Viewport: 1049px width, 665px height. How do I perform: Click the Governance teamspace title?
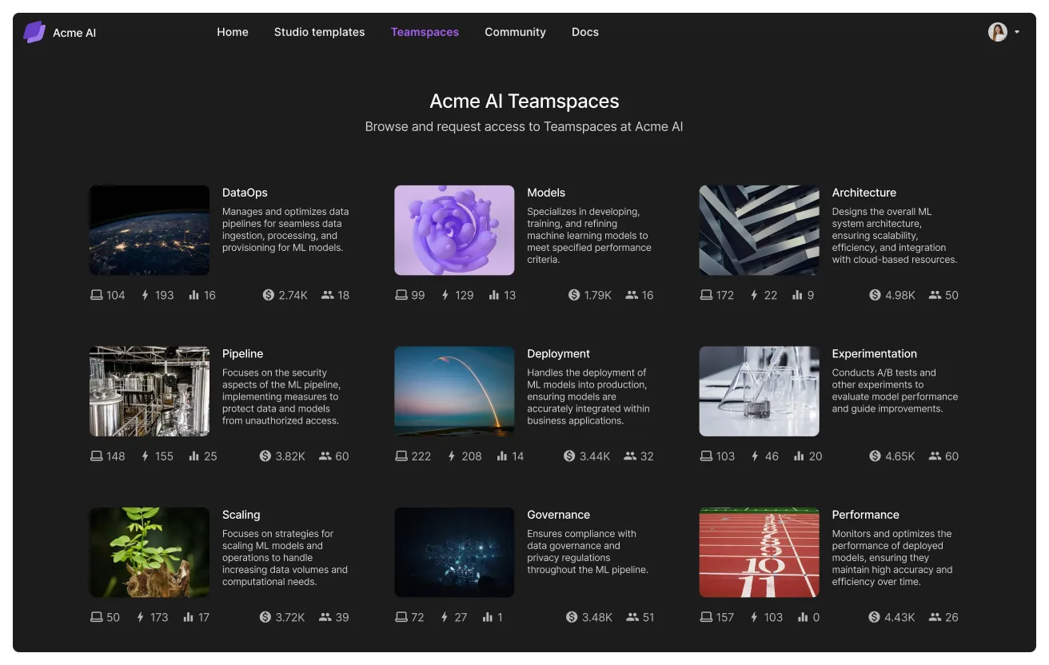tap(558, 515)
